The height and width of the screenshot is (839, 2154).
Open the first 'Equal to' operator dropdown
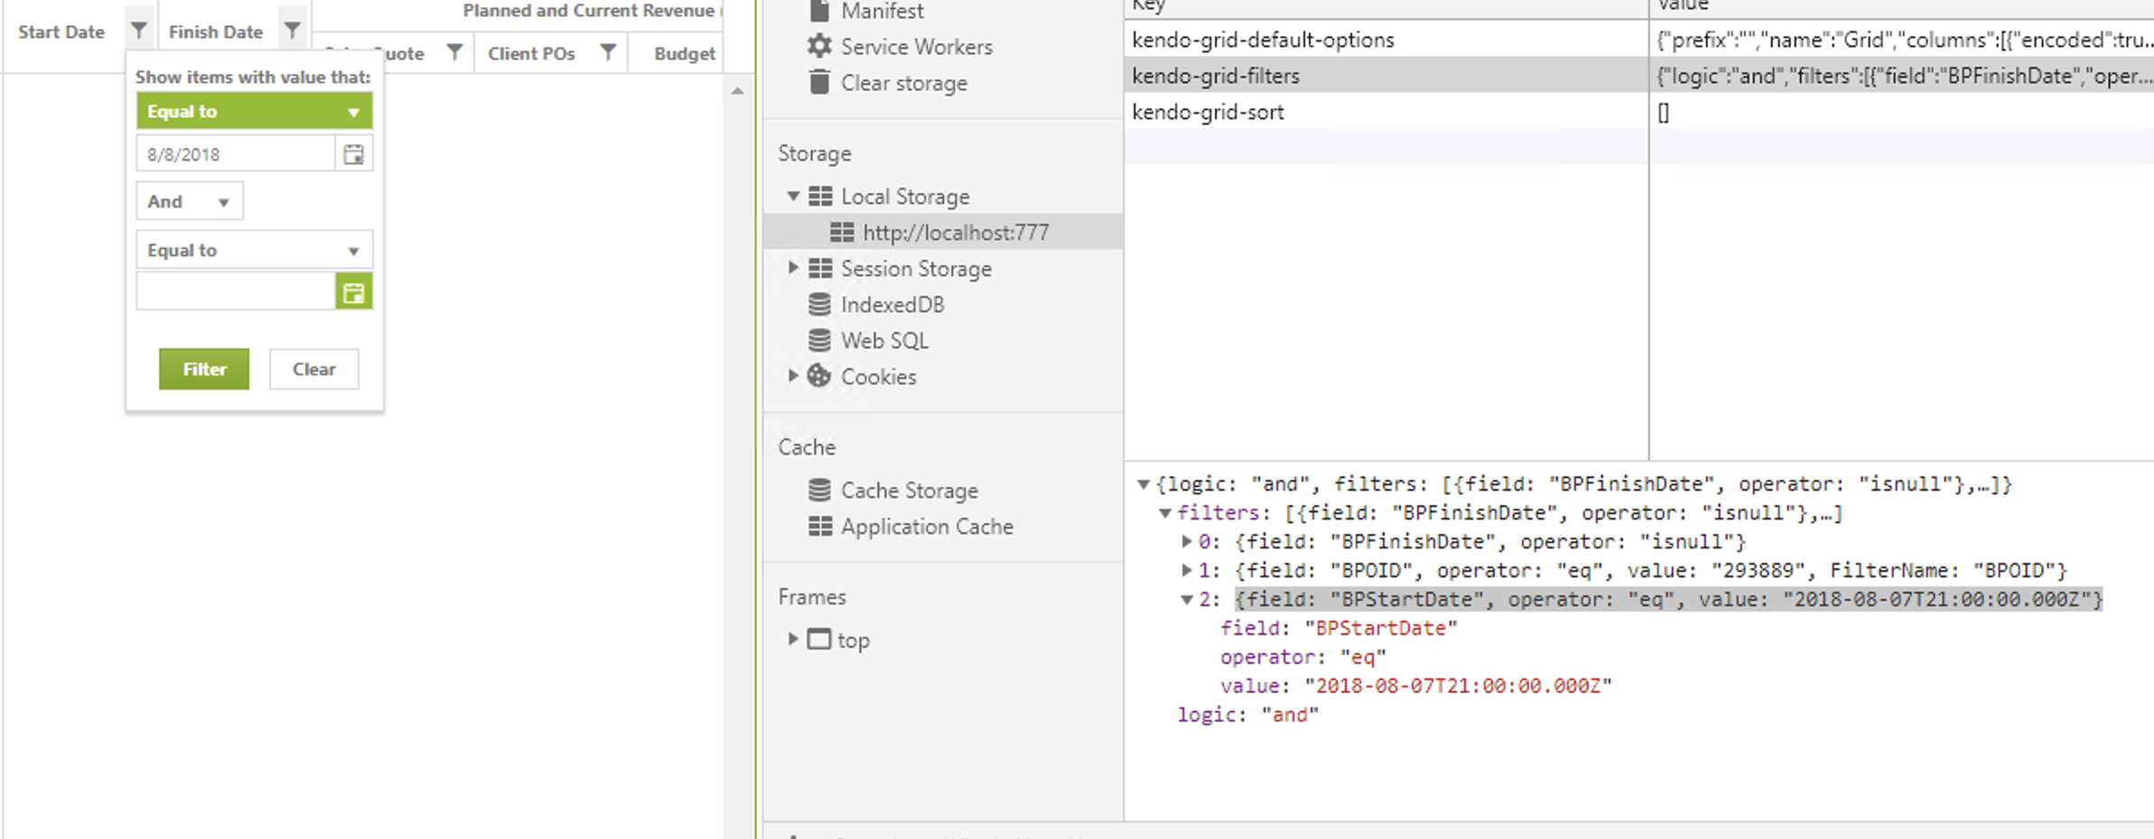[254, 112]
